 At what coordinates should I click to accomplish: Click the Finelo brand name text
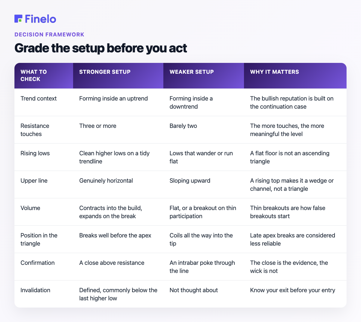41,19
